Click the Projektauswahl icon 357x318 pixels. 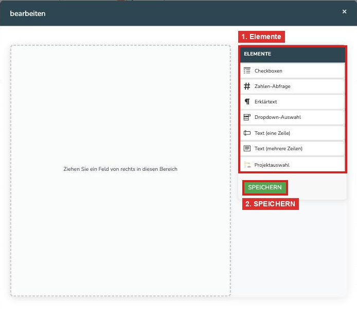247,165
